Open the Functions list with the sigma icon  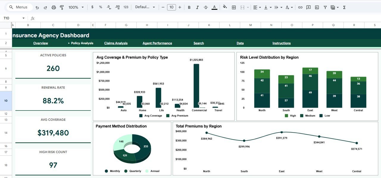point(344,7)
